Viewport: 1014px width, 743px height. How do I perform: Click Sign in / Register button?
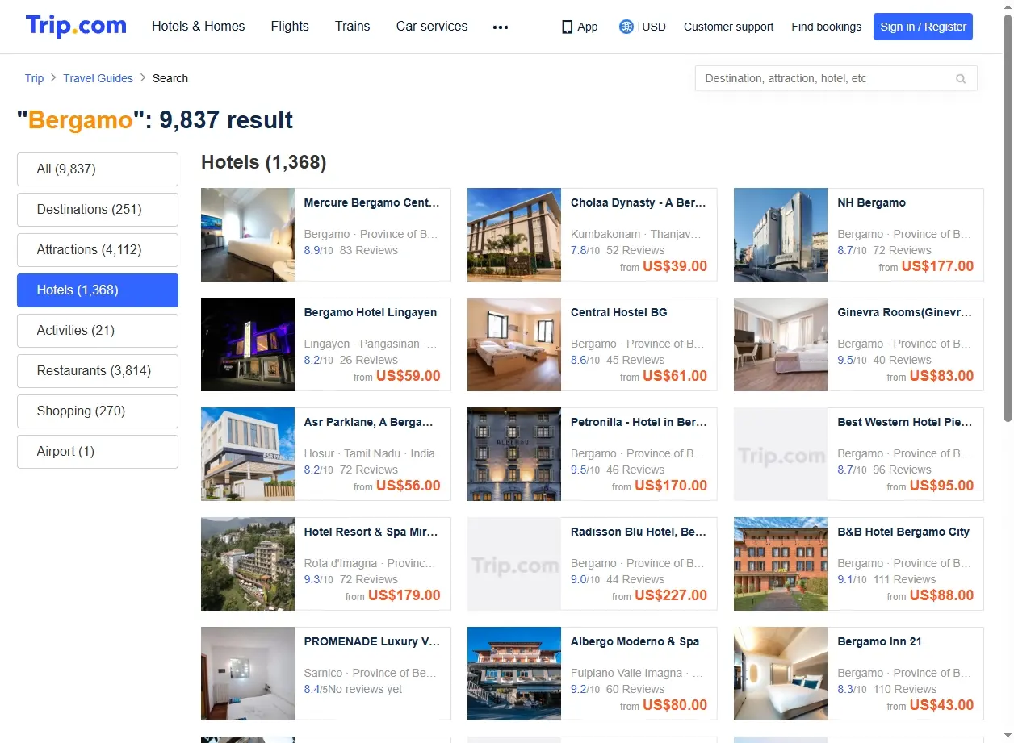pyautogui.click(x=923, y=27)
